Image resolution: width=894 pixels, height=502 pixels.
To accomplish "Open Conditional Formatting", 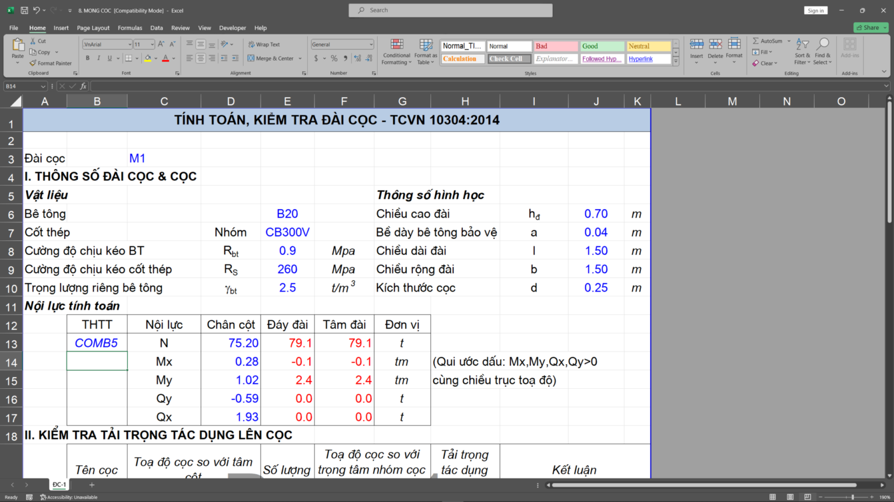I will coord(396,52).
